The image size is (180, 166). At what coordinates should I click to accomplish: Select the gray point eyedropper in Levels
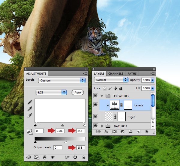pos(30,108)
